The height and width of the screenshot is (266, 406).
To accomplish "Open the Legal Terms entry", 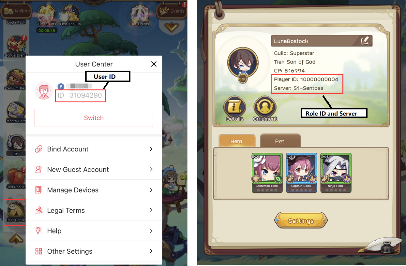I will [94, 210].
